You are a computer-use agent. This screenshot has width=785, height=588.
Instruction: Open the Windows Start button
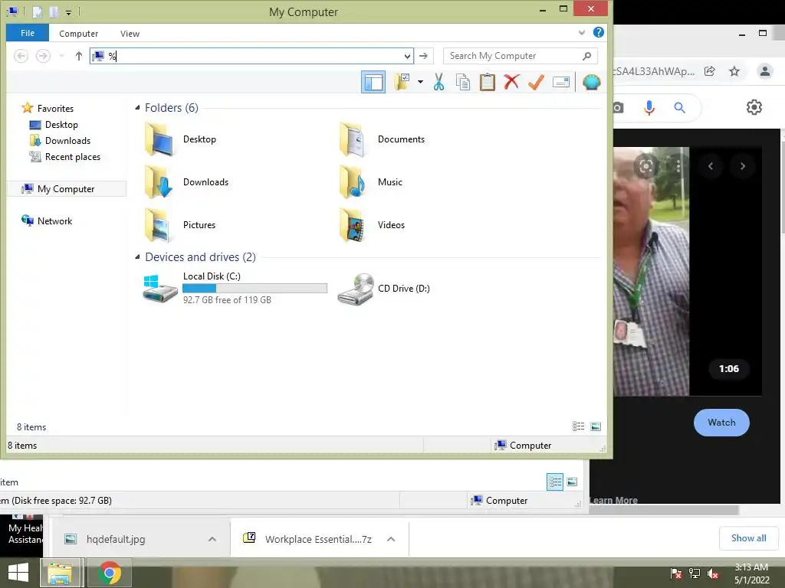(18, 573)
